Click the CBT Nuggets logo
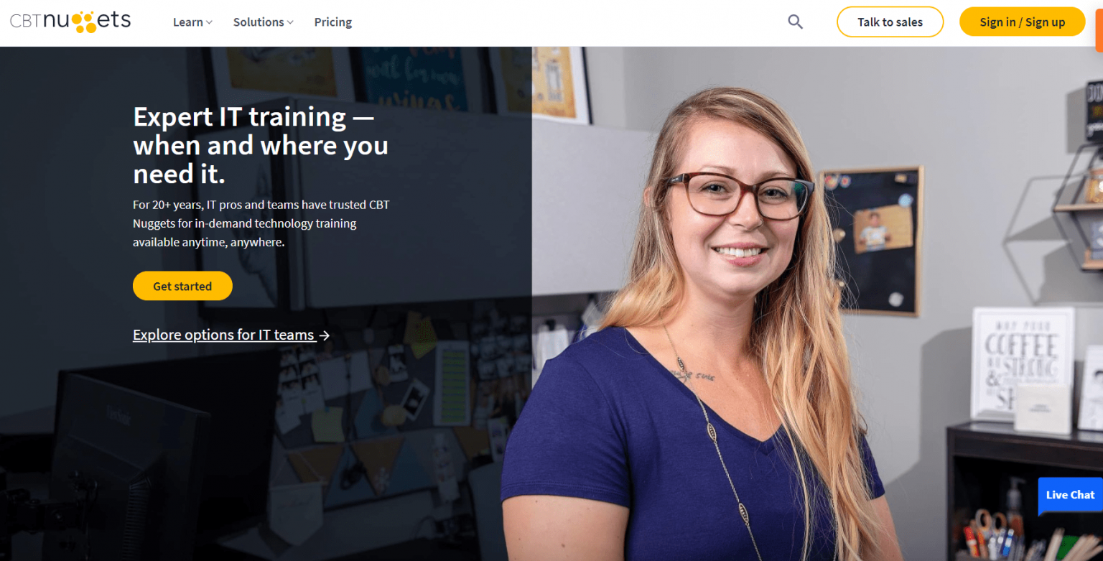The width and height of the screenshot is (1103, 561). [70, 22]
